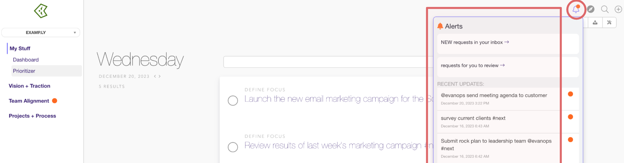Open NEW requests in your inbox link
Viewport: 624px width, 163px height.
tap(475, 42)
